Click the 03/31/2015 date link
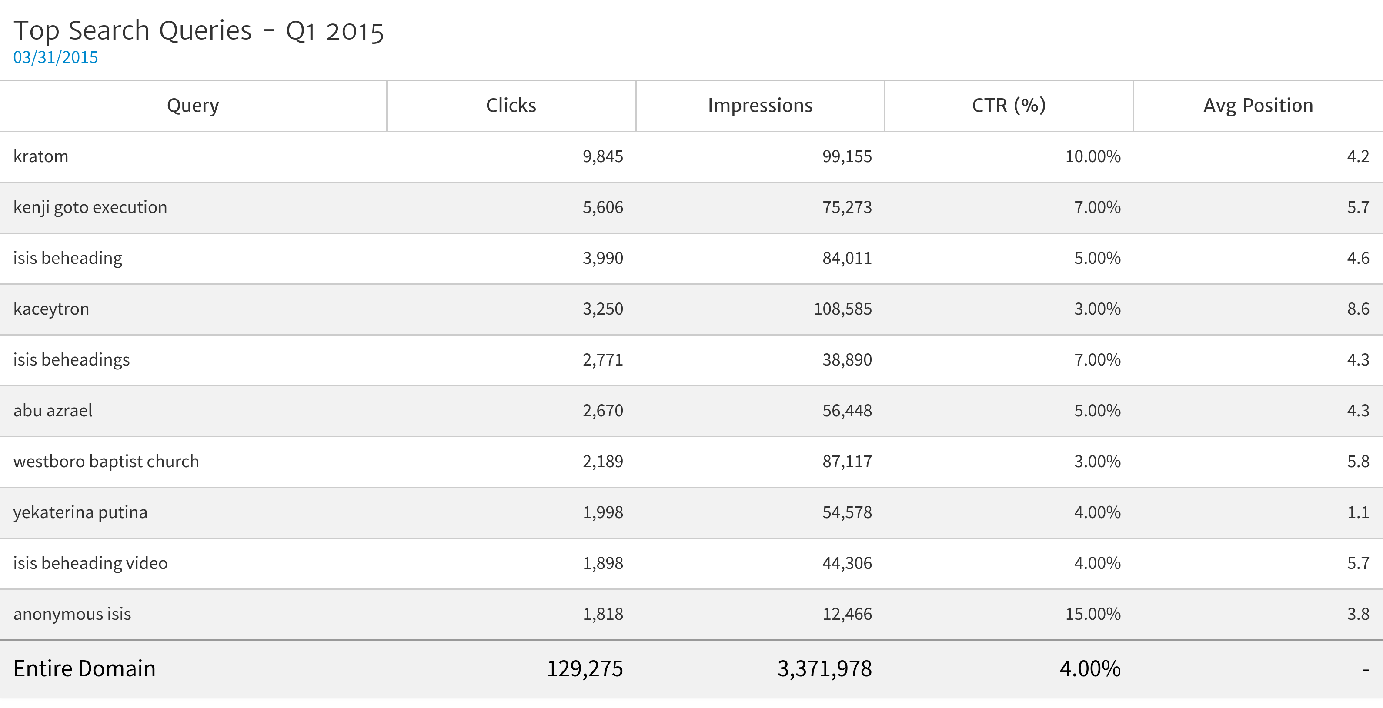The width and height of the screenshot is (1383, 708). 55,57
